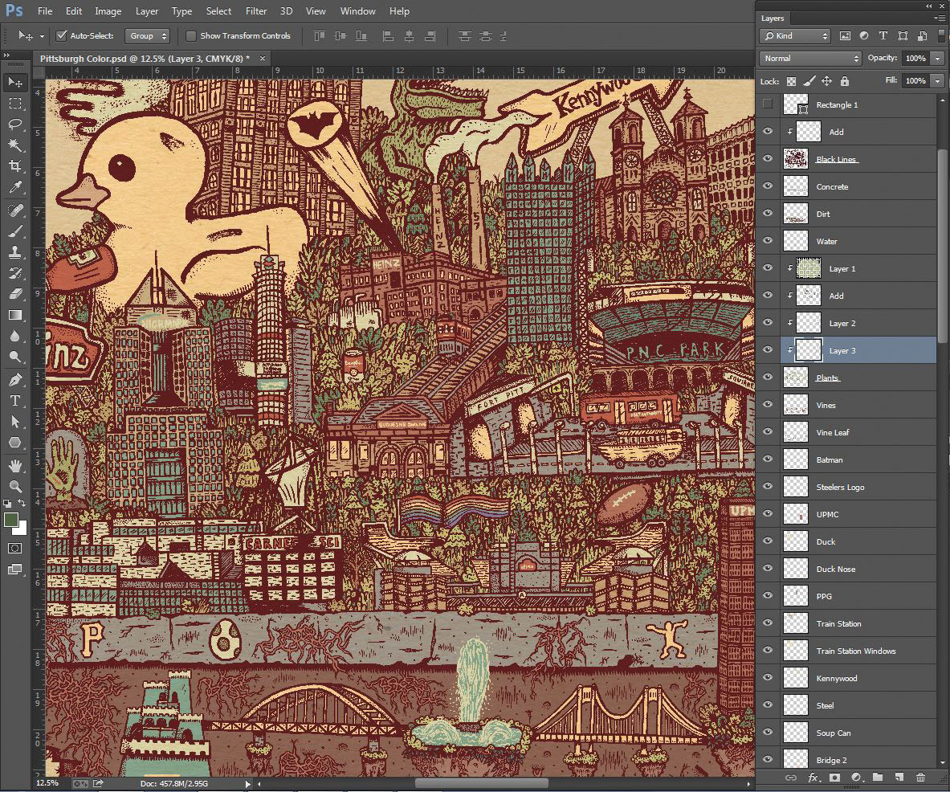Change the screen mode
This screenshot has height=792, width=950.
[x=15, y=570]
